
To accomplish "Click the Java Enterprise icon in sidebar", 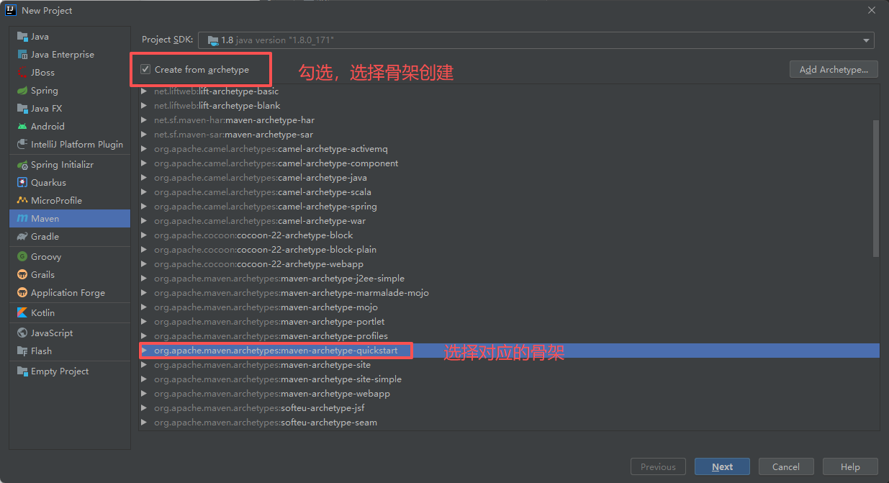I will (x=22, y=55).
